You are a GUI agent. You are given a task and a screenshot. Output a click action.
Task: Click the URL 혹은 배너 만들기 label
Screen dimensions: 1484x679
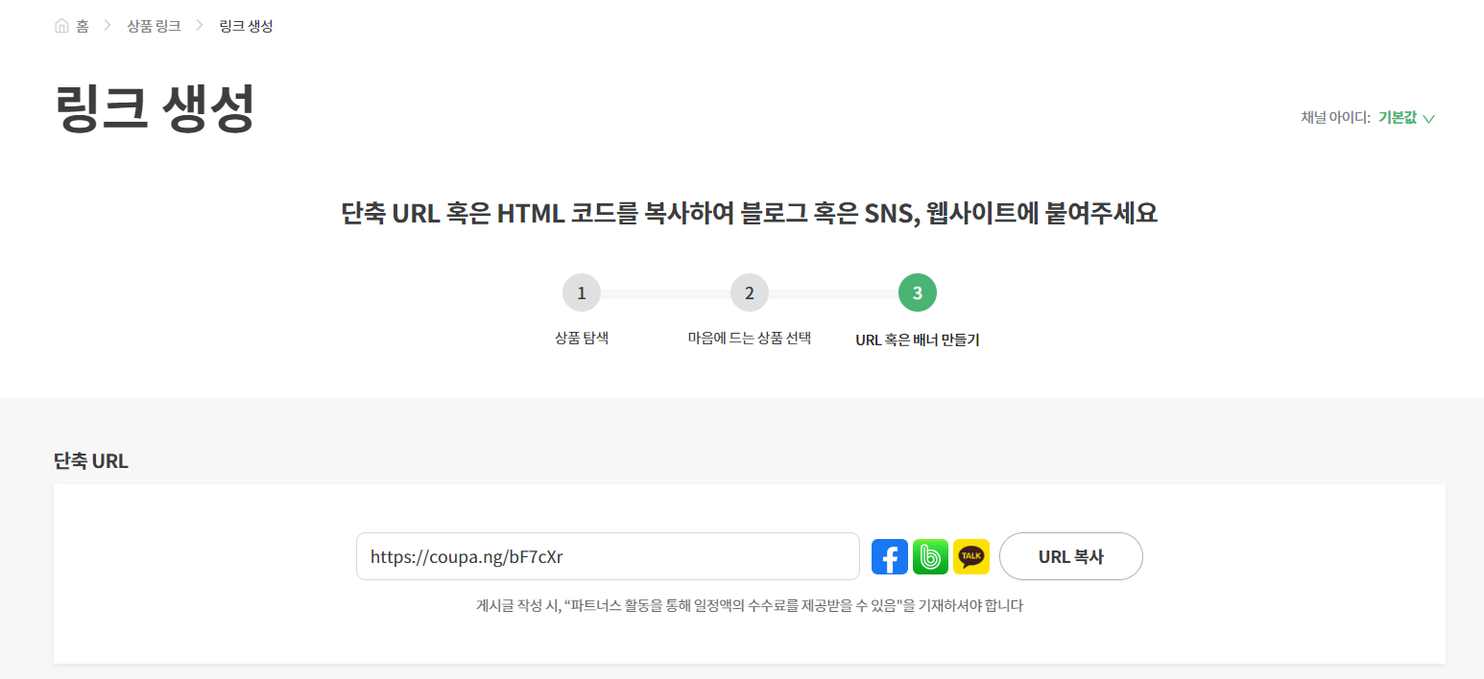(918, 339)
